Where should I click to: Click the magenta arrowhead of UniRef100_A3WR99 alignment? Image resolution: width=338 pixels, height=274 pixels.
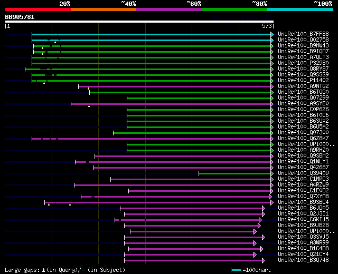click(x=255, y=243)
